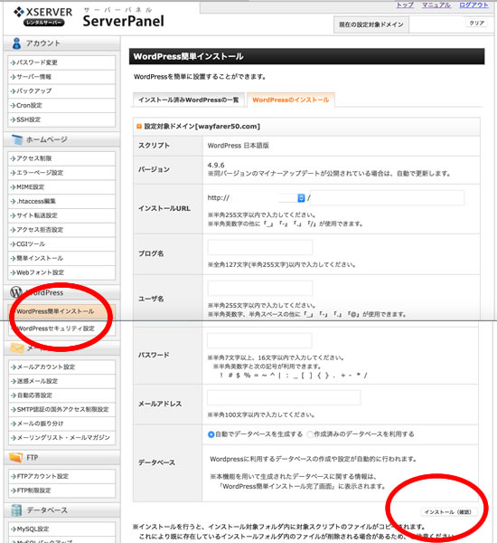Image resolution: width=497 pixels, height=543 pixels.
Task: Open 簡単インストール menu item
Action: [x=61, y=258]
